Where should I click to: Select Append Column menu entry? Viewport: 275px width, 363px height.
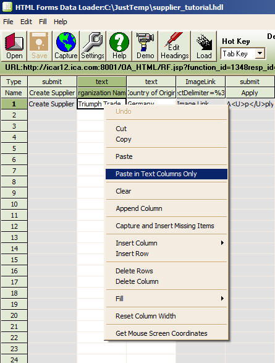pos(166,208)
